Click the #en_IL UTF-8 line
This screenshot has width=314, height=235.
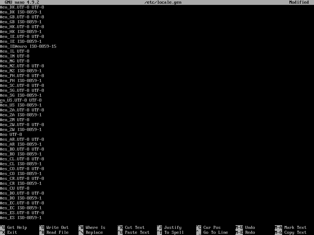[x=15, y=51]
